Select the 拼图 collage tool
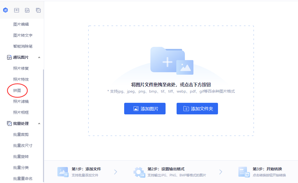This screenshot has height=183, width=298. [17, 91]
